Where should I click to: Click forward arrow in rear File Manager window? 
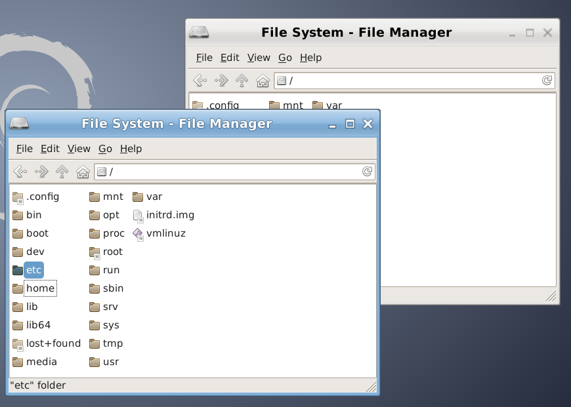pos(221,80)
